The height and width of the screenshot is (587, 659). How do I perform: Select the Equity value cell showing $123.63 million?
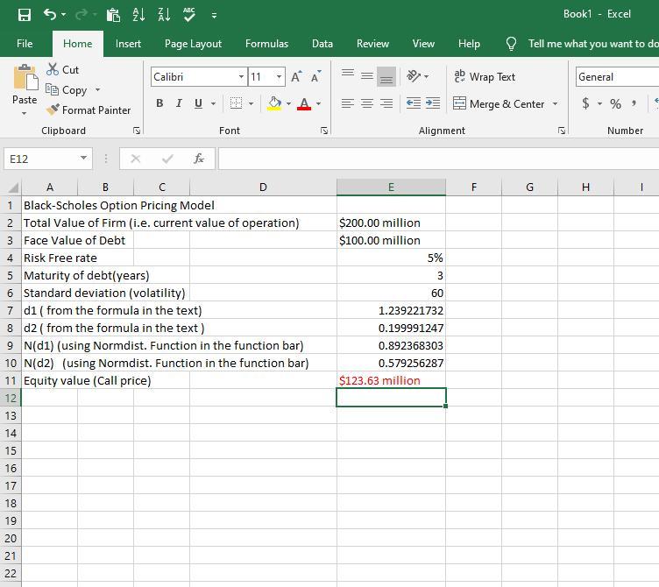(390, 380)
